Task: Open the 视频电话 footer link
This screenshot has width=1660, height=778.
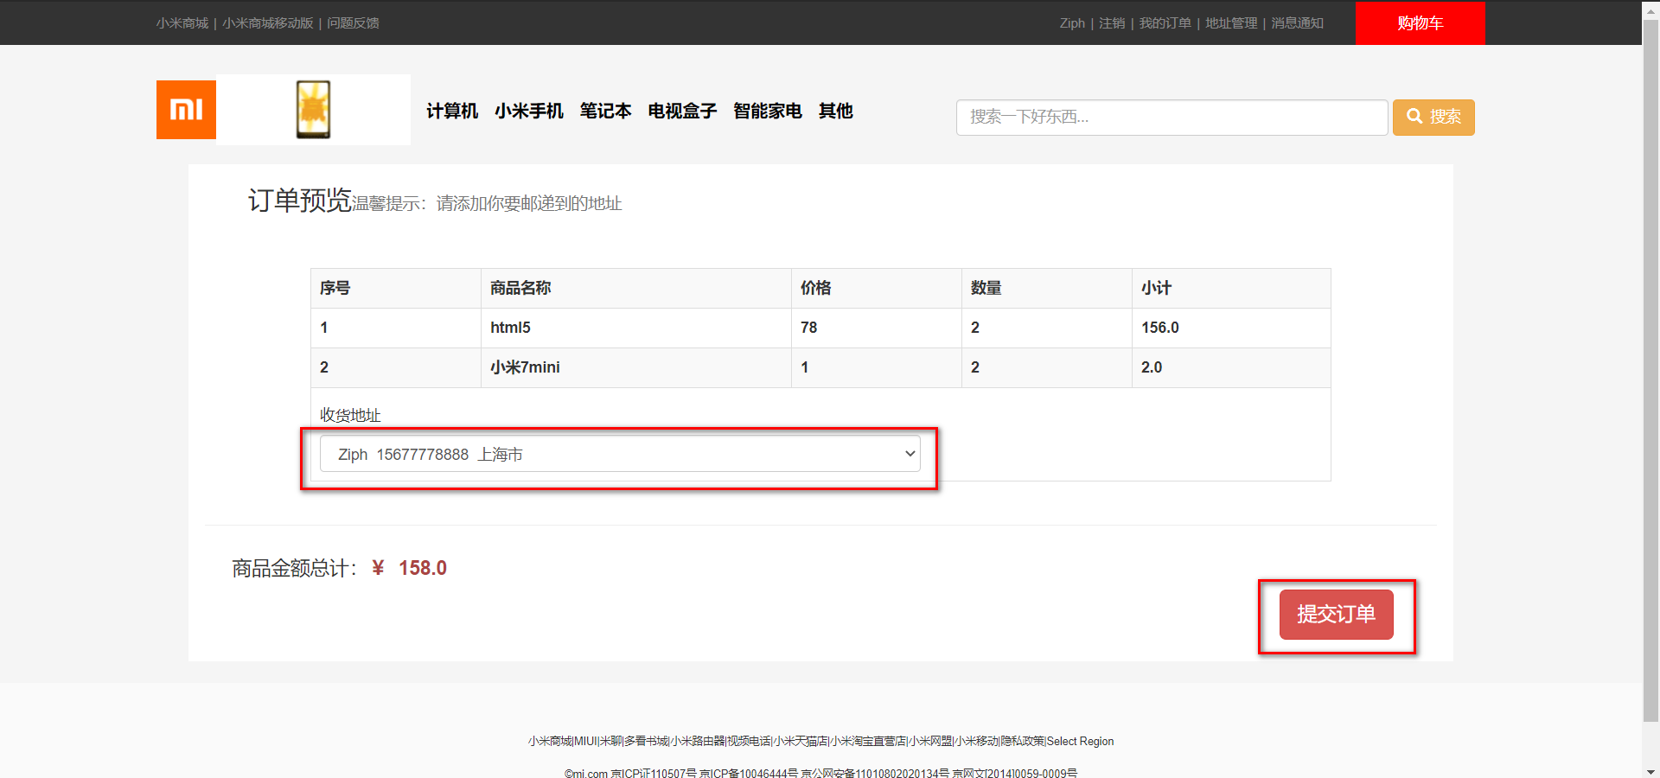Action: (x=749, y=742)
